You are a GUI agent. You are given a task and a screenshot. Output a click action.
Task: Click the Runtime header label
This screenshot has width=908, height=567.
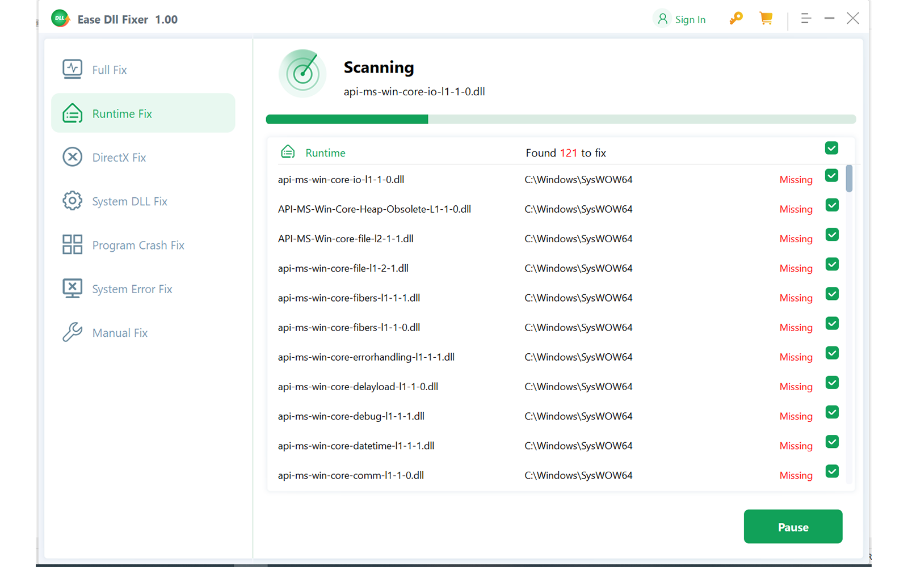click(x=325, y=153)
